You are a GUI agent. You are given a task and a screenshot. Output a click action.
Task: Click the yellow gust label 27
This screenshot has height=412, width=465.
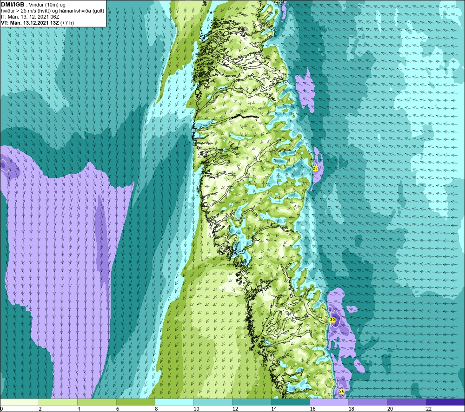[x=315, y=168]
